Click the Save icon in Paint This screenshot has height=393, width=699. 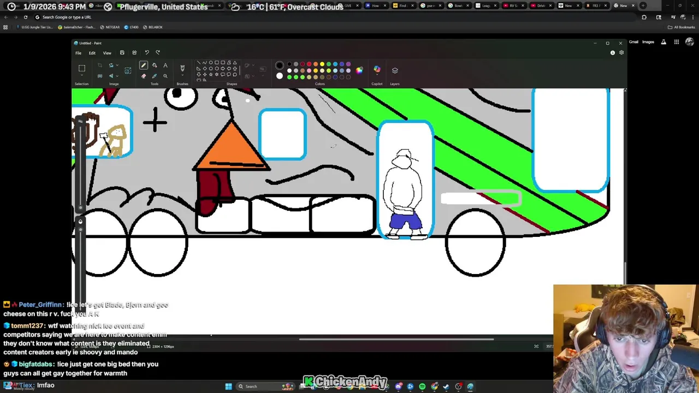pyautogui.click(x=122, y=52)
